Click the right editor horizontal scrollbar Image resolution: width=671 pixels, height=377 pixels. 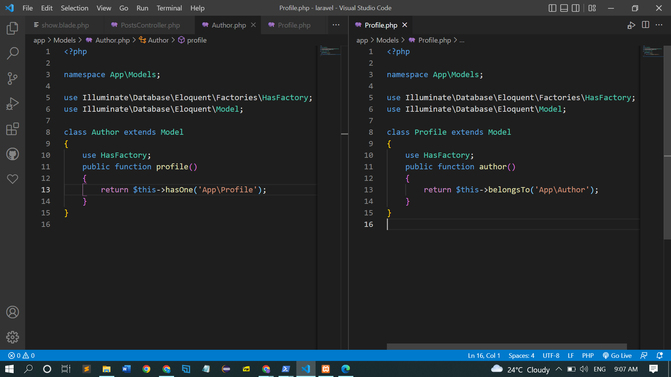coord(507,346)
